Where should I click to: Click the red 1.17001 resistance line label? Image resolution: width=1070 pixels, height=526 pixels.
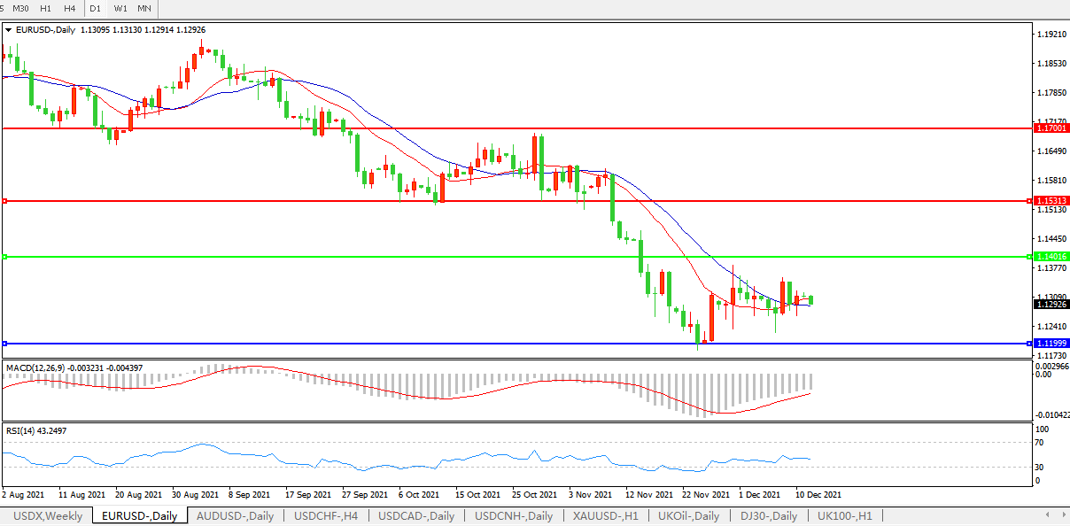[x=1051, y=128]
